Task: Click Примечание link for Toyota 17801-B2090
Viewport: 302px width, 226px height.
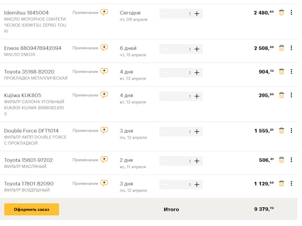Action: click(85, 184)
